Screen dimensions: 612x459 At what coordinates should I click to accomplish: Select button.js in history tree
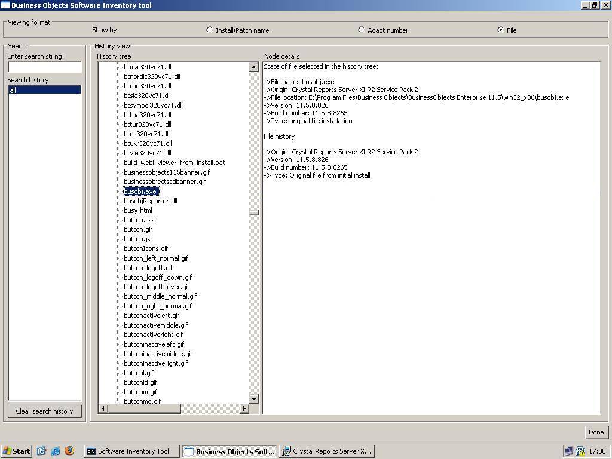[137, 239]
